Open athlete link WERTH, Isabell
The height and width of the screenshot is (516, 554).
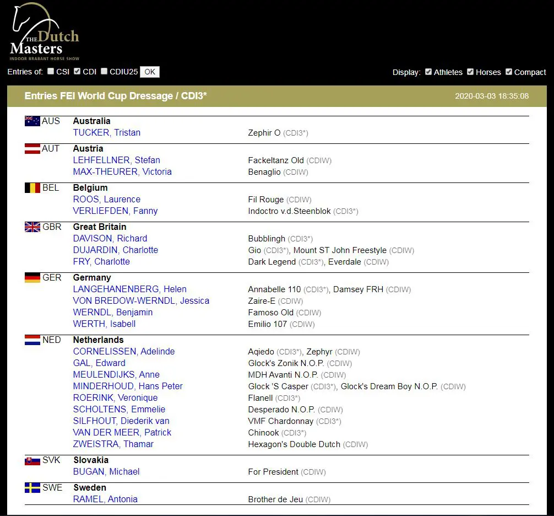[x=104, y=324]
